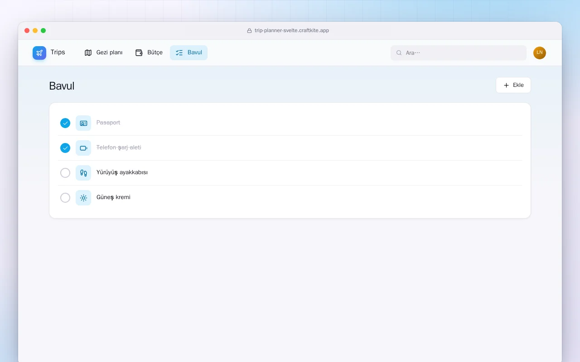Click the sun icon for Güneş kremi
The width and height of the screenshot is (580, 362).
[x=83, y=198]
